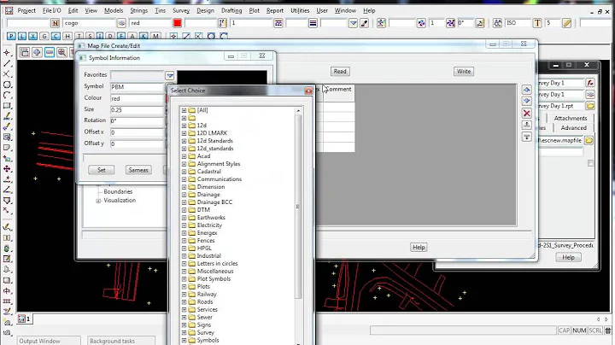The width and height of the screenshot is (615, 345).
Task: Click the blue plus icon on the view toolbar
Action: tap(37, 52)
